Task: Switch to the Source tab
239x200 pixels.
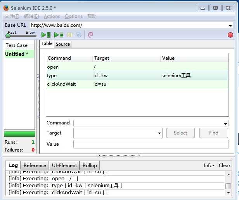Action: 62,44
